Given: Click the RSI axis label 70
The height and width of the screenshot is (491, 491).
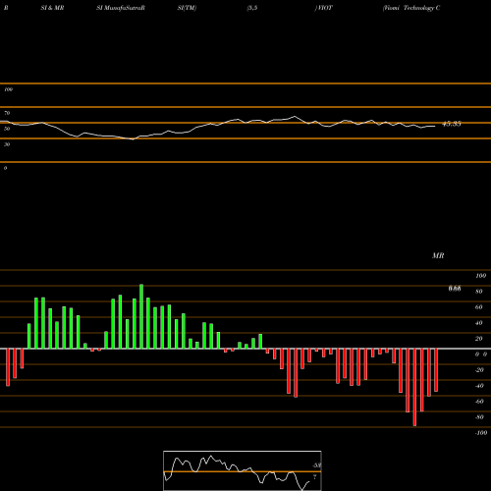Looking at the screenshot, I should coord(7,113).
